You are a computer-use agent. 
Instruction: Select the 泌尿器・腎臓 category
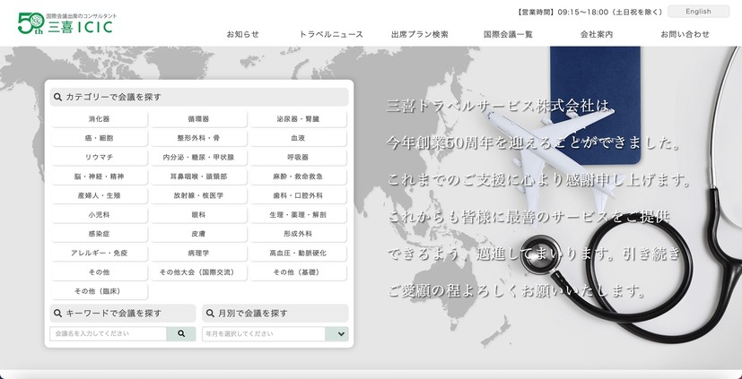(298, 119)
